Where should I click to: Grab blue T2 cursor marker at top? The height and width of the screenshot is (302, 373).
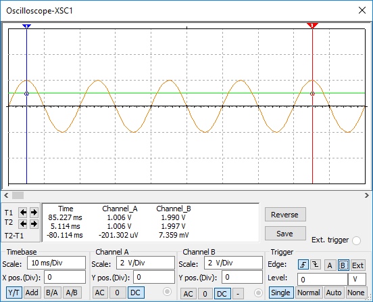coord(26,26)
